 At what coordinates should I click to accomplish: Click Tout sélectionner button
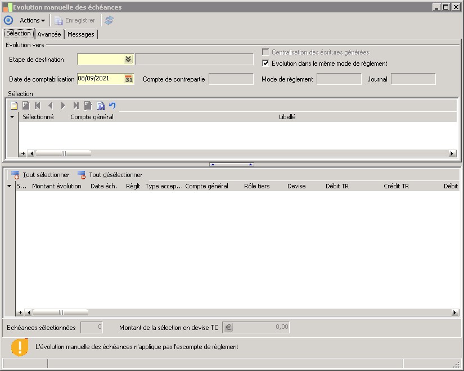40,175
